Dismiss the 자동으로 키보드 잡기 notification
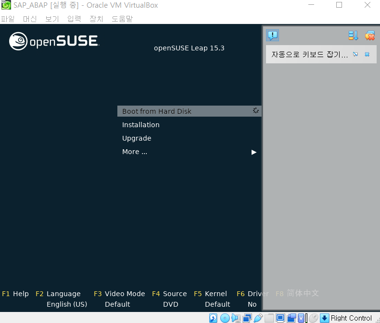 (367, 54)
